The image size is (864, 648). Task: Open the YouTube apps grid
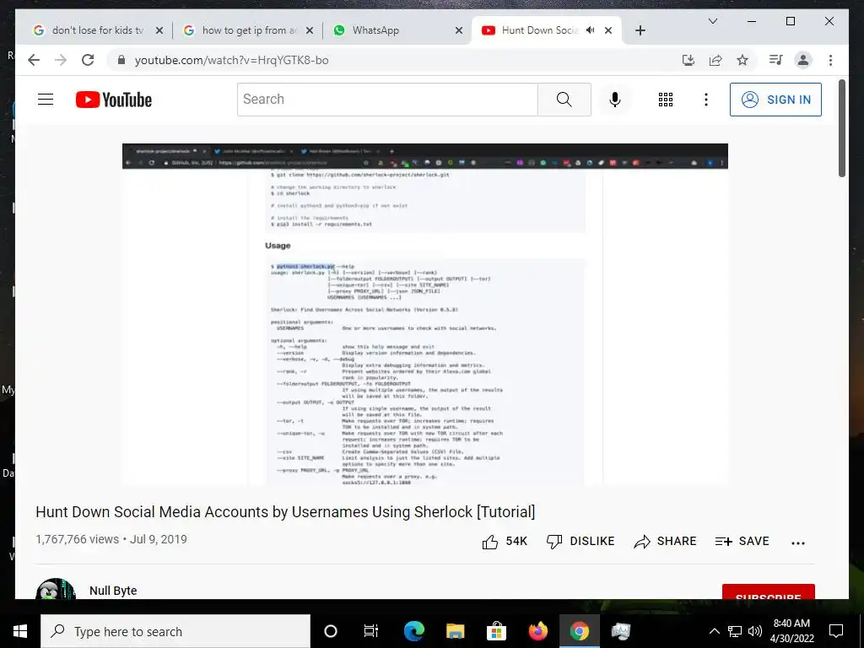click(x=666, y=100)
